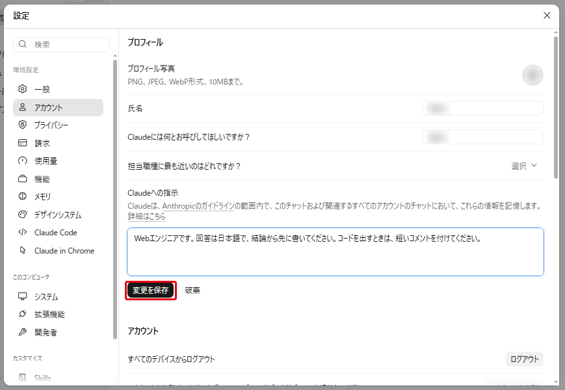Click the 変更を保存 button
This screenshot has height=390, width=565.
click(x=151, y=291)
